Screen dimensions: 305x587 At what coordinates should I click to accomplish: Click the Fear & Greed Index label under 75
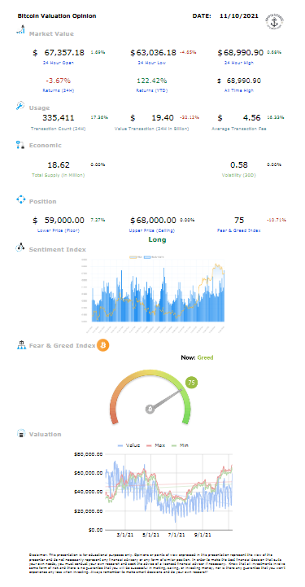[x=239, y=230]
